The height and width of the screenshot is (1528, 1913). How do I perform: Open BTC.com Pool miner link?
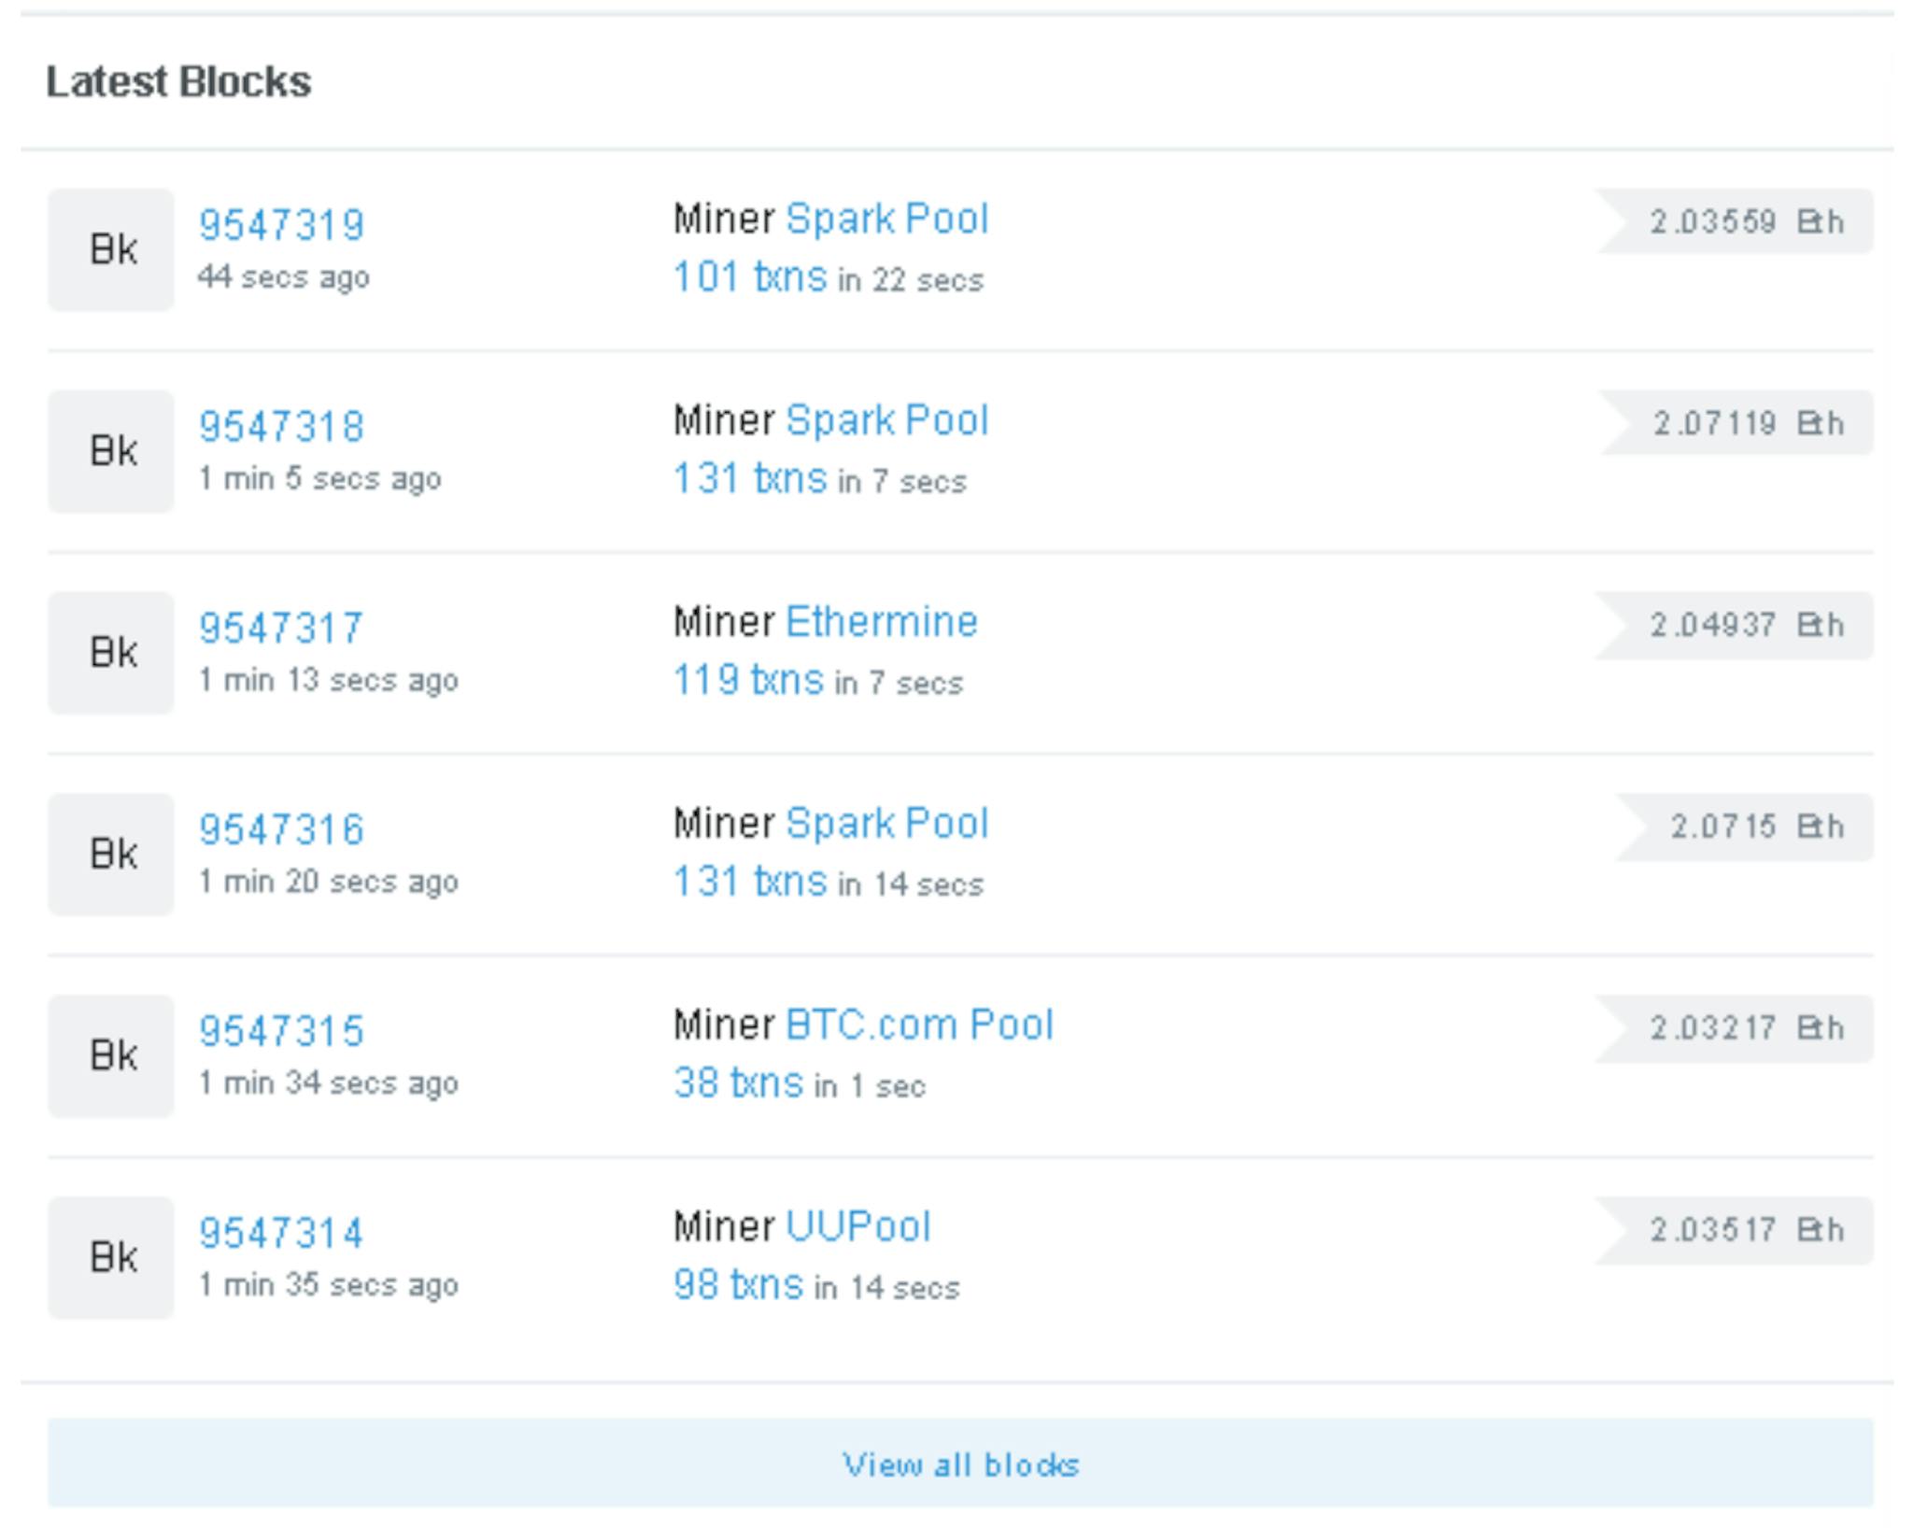pyautogui.click(x=919, y=1026)
